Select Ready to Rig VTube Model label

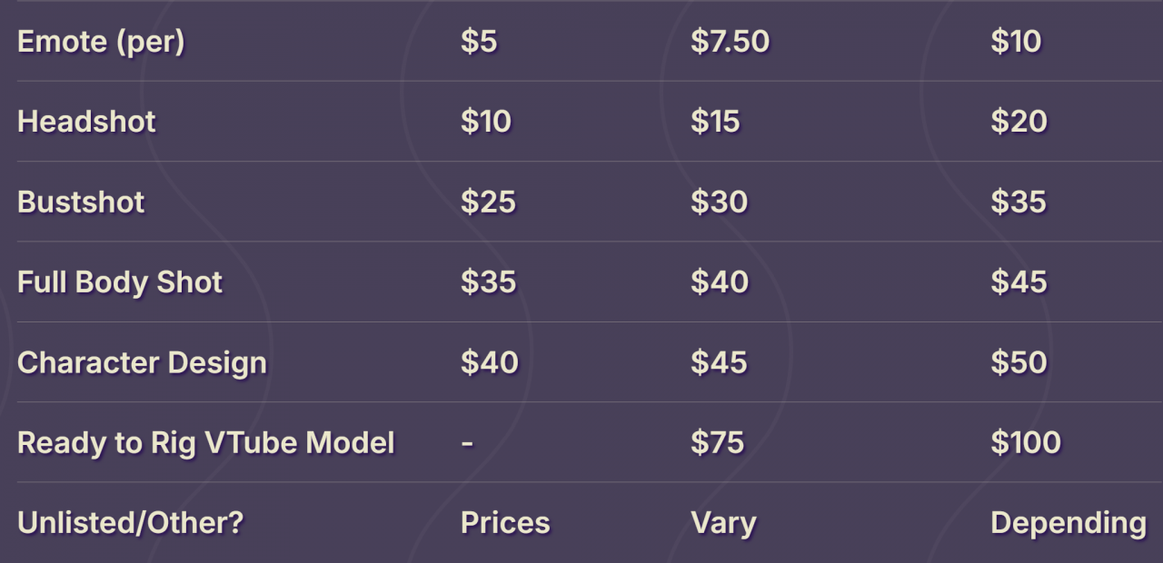point(206,443)
